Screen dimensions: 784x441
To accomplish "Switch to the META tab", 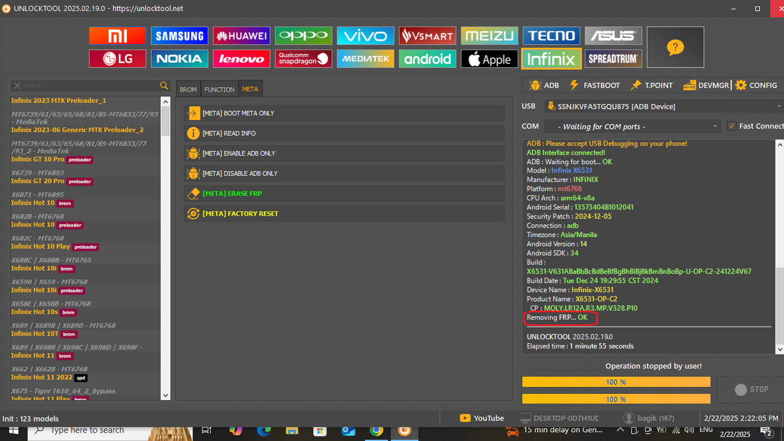I will click(250, 89).
